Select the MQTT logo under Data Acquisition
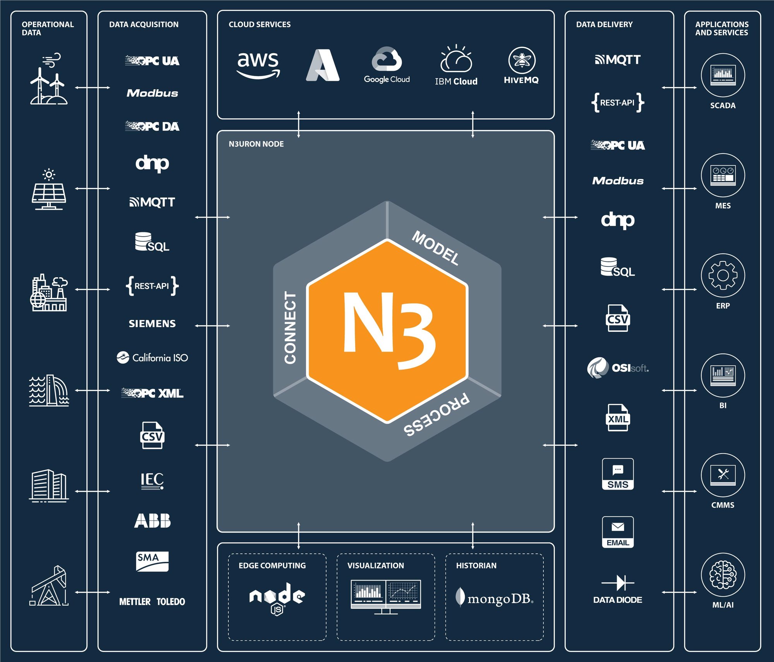 (x=152, y=202)
